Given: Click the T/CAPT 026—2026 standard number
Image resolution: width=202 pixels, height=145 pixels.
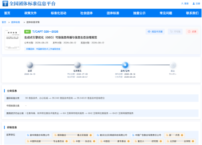Looking at the screenshot, I should (45, 32).
